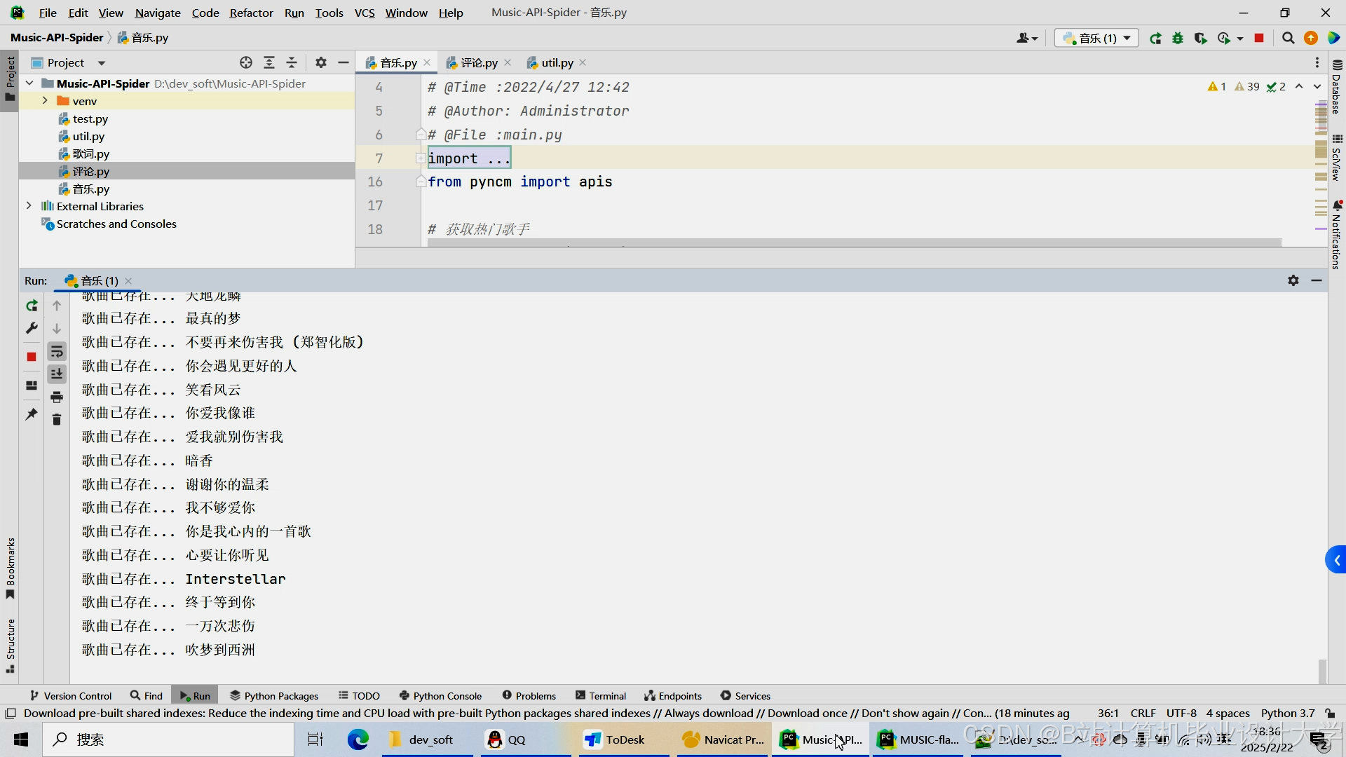Toggle scroll to end in console
Screen dimensions: 1346x757
(57, 374)
